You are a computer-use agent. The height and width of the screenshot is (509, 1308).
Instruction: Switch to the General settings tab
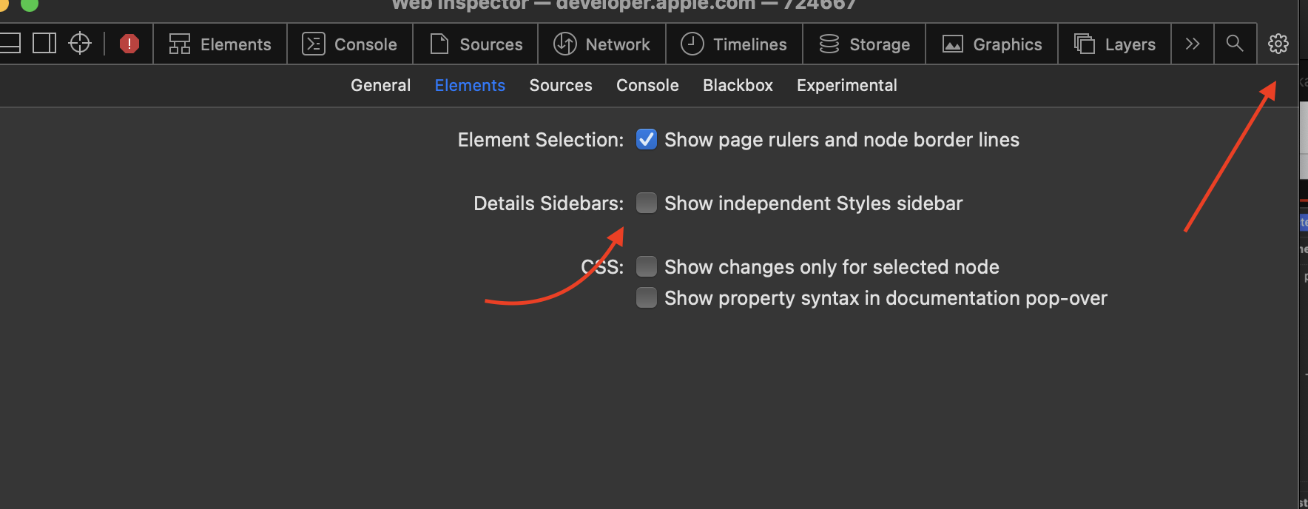coord(380,86)
